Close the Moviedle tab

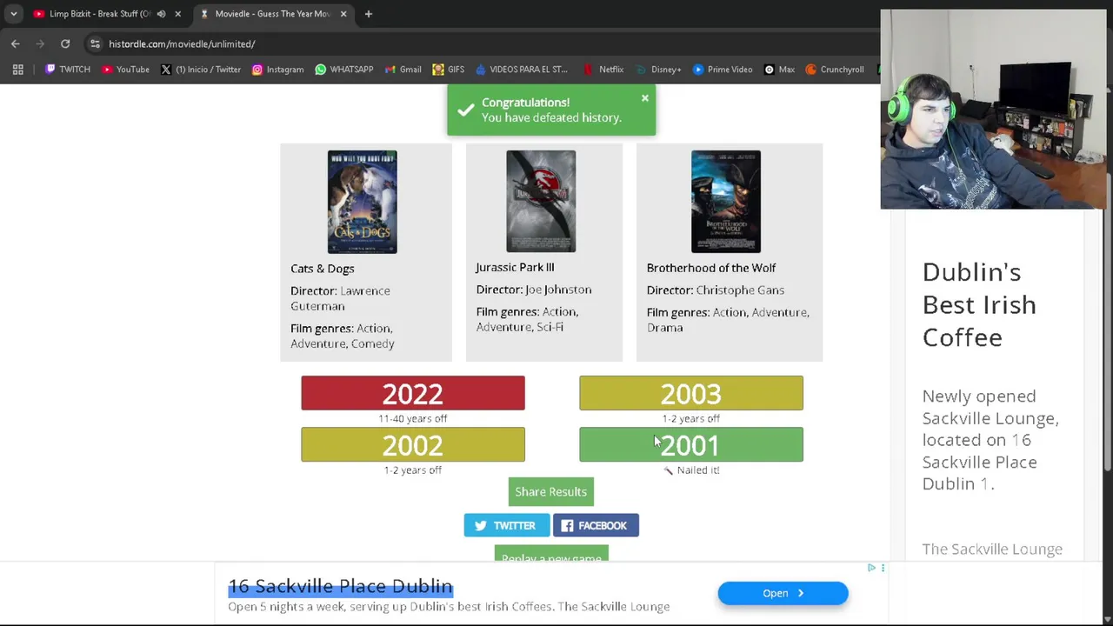[343, 14]
